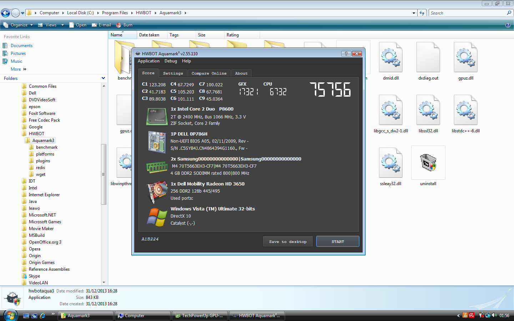Select the Internet Explorer folder in tree
The height and width of the screenshot is (321, 514).
[x=44, y=195]
